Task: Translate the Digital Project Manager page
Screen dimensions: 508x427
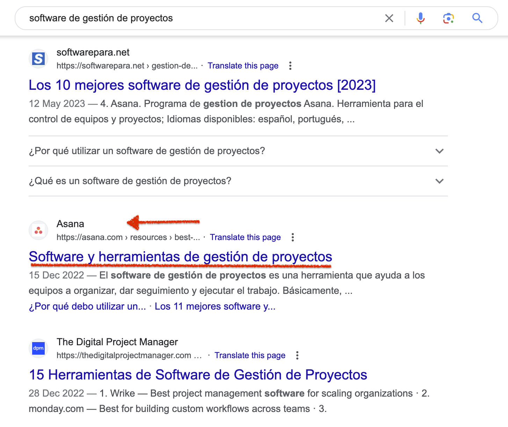Action: (x=250, y=355)
